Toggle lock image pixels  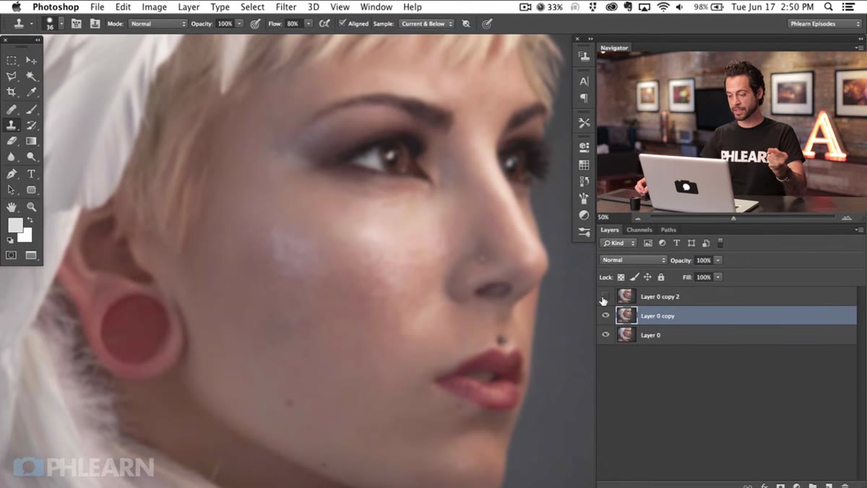634,277
